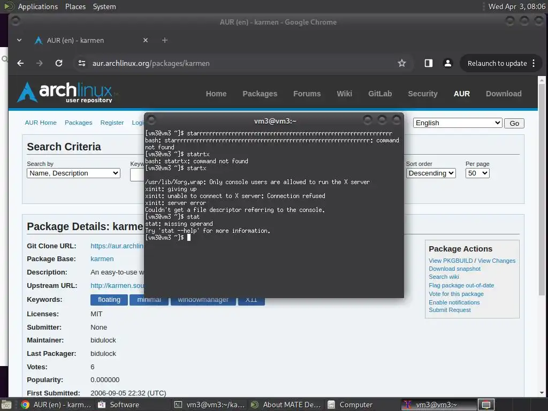Close the AUR (en) - karmen tab
The height and width of the screenshot is (411, 548).
point(146,40)
